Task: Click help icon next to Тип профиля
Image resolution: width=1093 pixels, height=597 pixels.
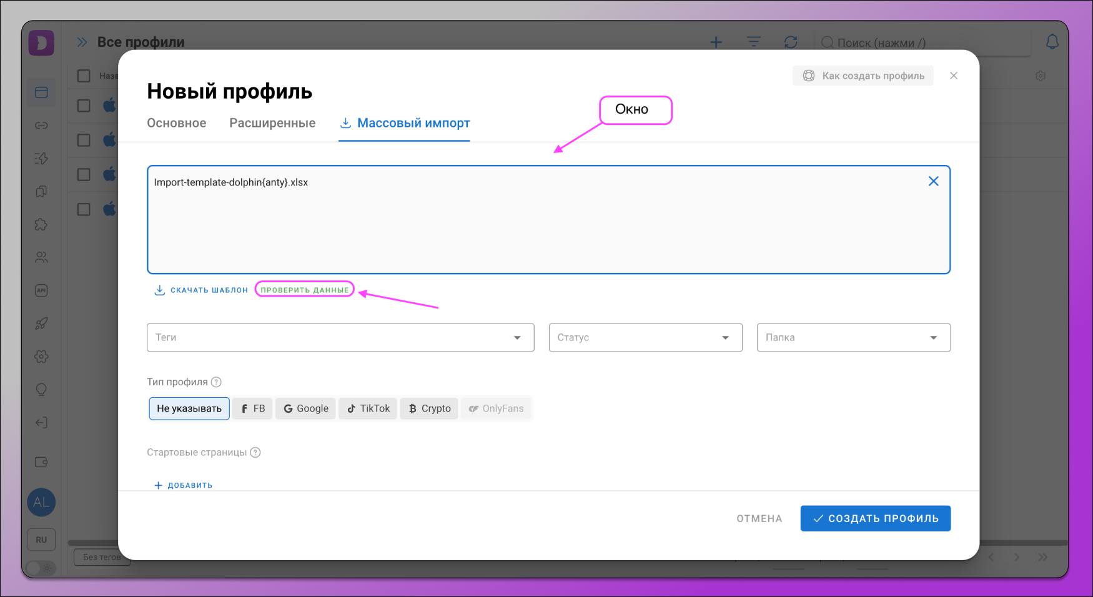Action: pos(216,382)
